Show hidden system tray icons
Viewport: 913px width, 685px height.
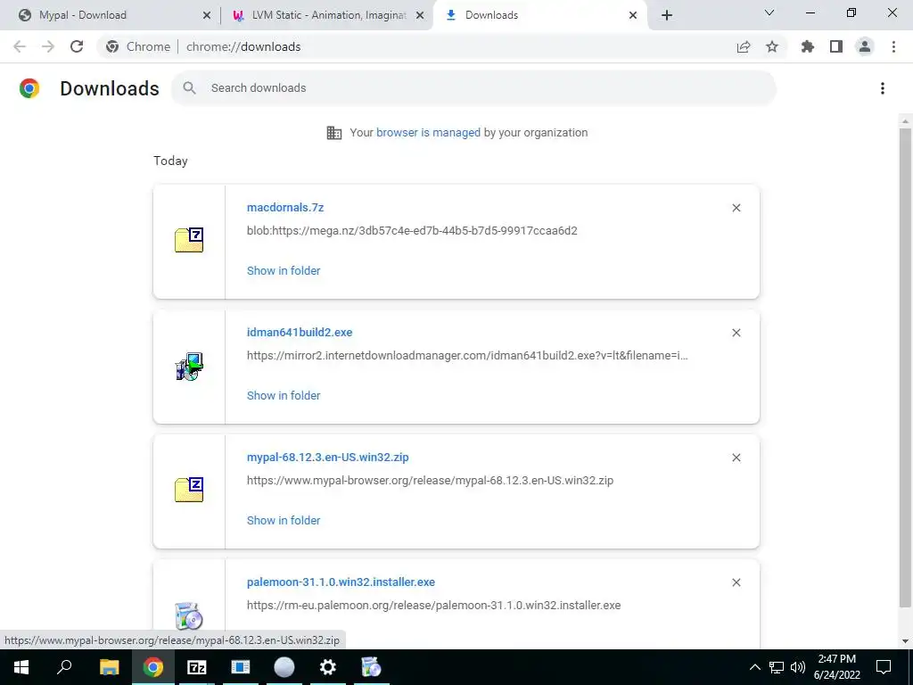point(754,667)
